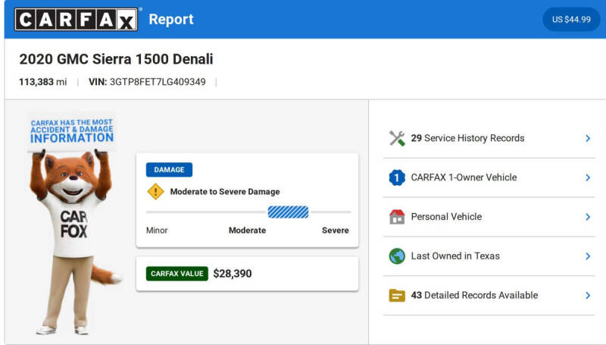Image resolution: width=606 pixels, height=345 pixels.
Task: Click the CARFAX logo in the header
Action: point(77,20)
